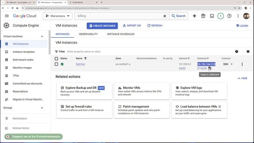Open the three-dot settings menu in header

(x=238, y=16)
